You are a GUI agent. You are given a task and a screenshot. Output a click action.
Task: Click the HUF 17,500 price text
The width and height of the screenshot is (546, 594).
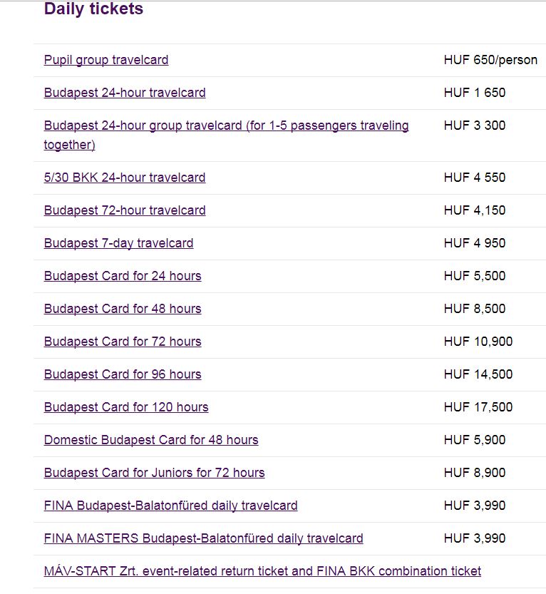coord(478,407)
